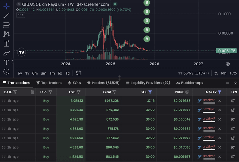
Task: Open the Fibonacci retracement tool
Action: click(6, 25)
